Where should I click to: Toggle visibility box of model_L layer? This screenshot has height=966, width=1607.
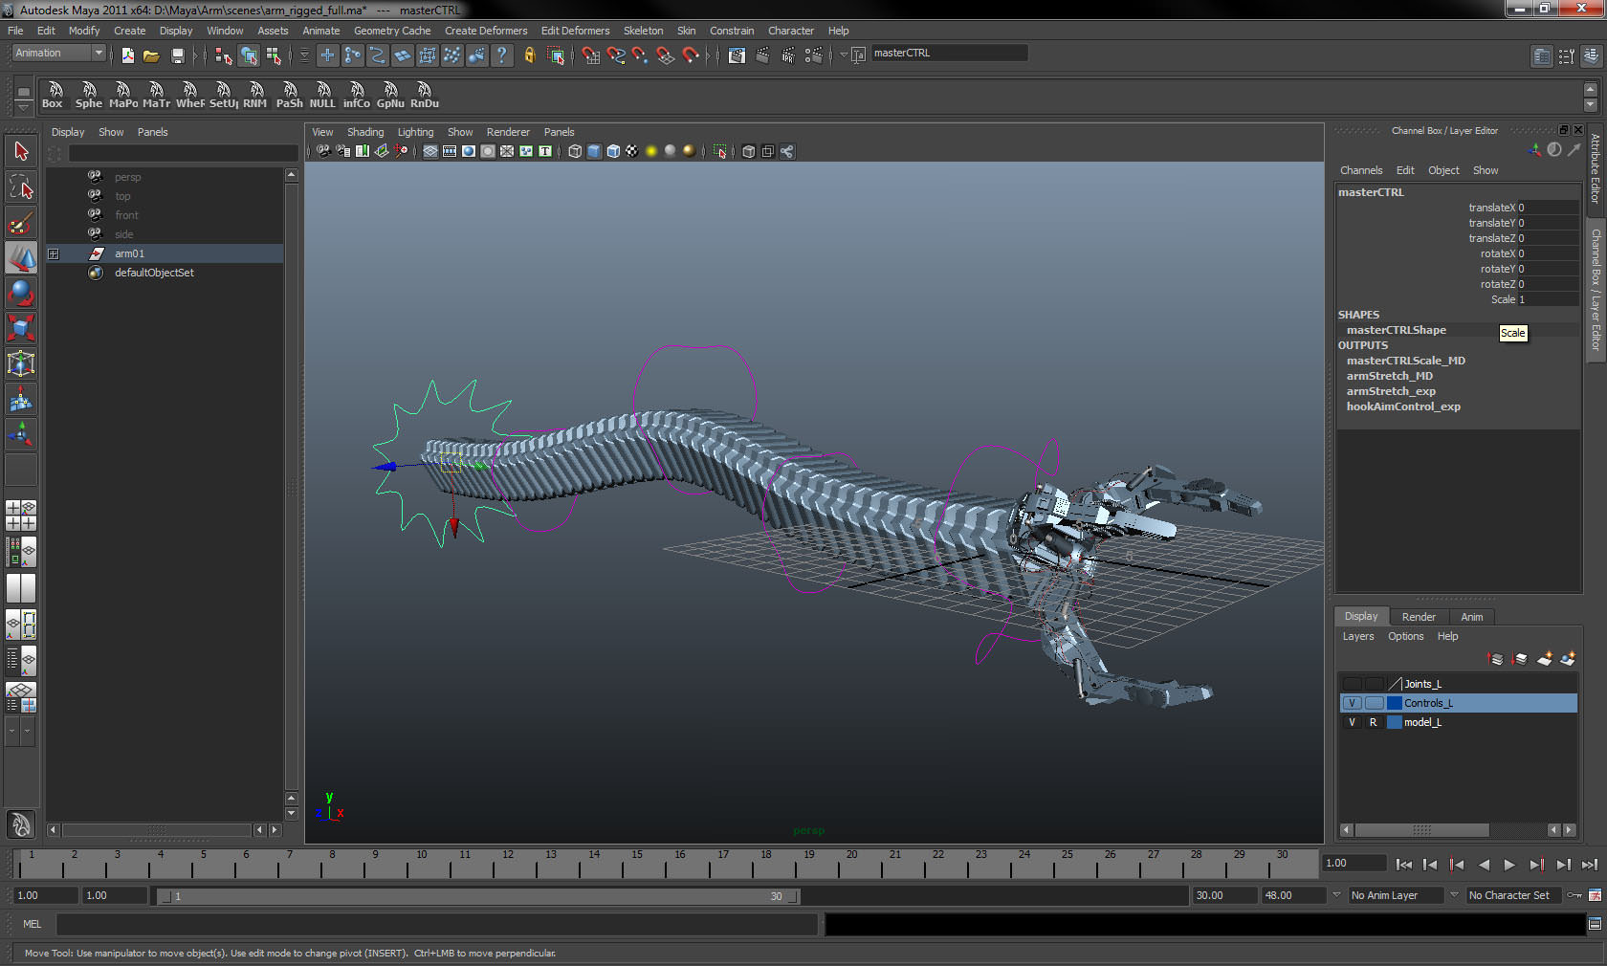pos(1352,722)
